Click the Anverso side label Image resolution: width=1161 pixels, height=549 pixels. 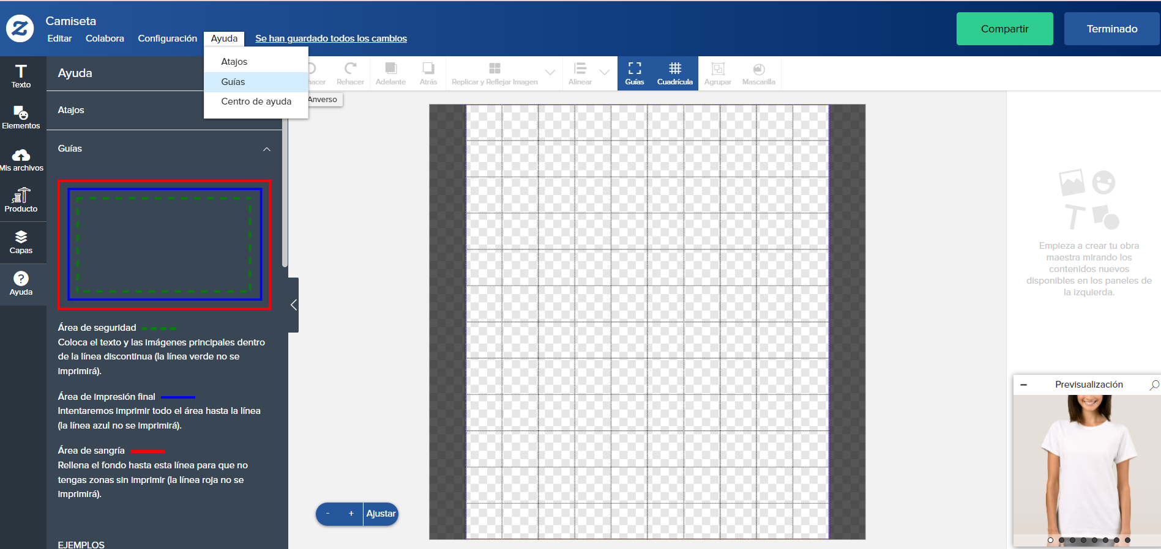(x=324, y=100)
